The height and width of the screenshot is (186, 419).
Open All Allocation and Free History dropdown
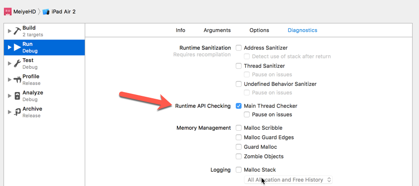coord(288,180)
